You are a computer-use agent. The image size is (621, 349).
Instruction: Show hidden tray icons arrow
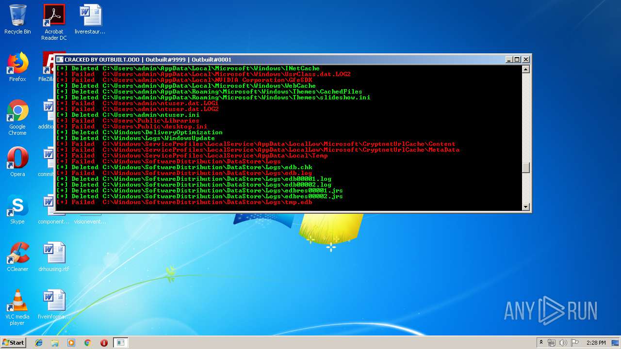coord(541,343)
